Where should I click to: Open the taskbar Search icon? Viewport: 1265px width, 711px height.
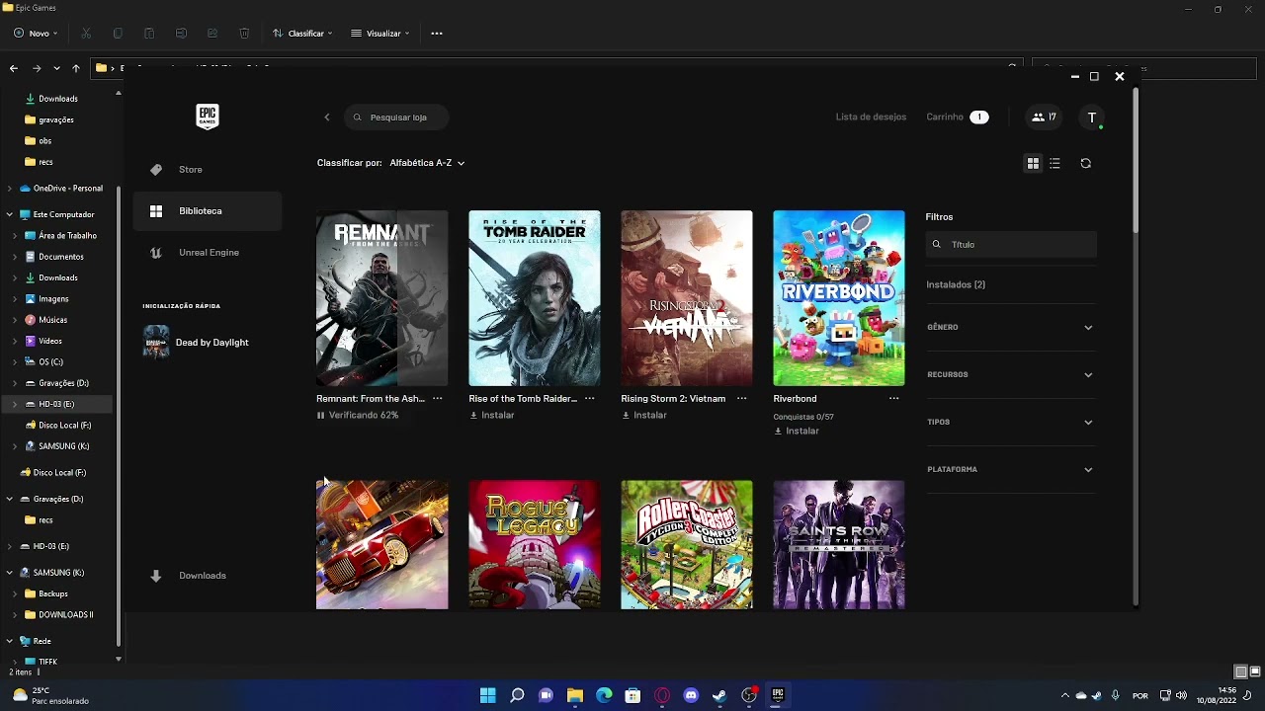point(517,695)
